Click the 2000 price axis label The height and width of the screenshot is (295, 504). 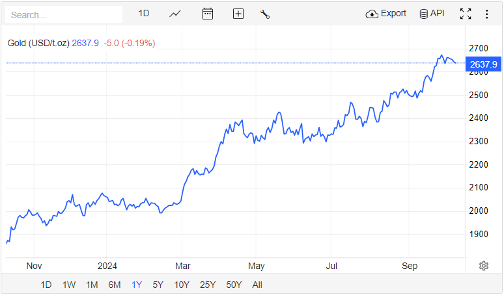479,211
